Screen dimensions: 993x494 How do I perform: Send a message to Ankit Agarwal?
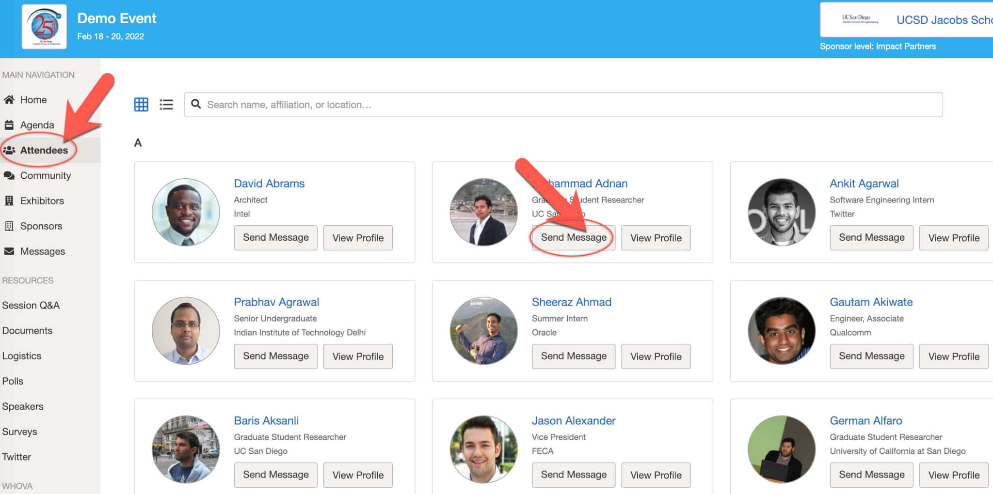(871, 237)
